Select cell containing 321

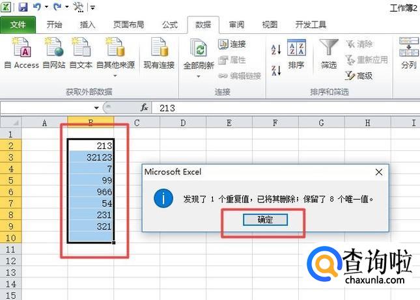tap(91, 226)
